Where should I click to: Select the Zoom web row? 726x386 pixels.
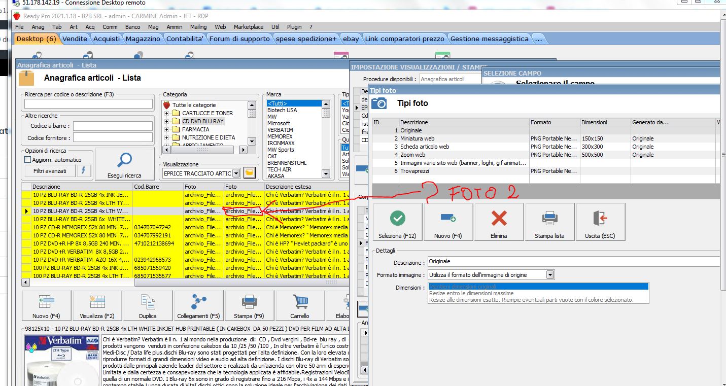click(546, 155)
